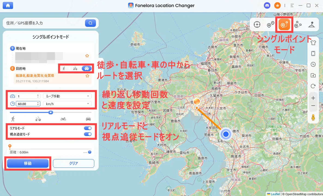This screenshot has height=196, width=323.
Task: Click the orange destination marker on map
Action: 197,101
